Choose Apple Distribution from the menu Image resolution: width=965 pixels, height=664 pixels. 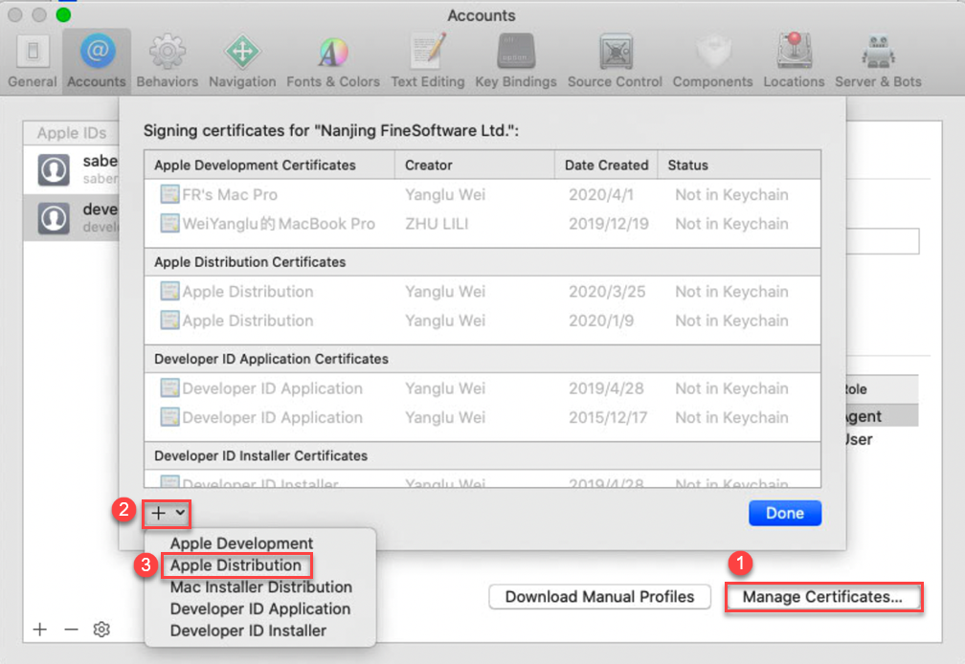click(236, 565)
